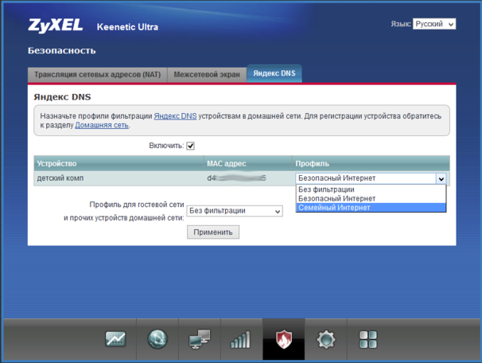This screenshot has height=363, width=482.
Task: Open the home network computers icon
Action: coord(200,339)
